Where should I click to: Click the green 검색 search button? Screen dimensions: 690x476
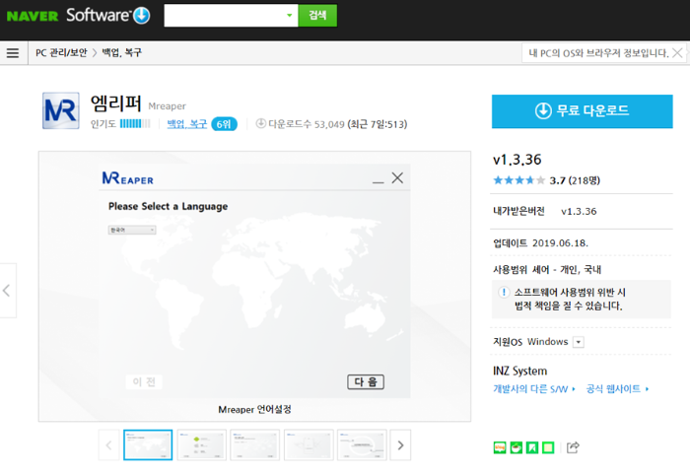click(317, 16)
